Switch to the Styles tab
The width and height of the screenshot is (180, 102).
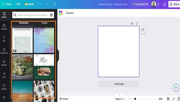[x=44, y=23]
